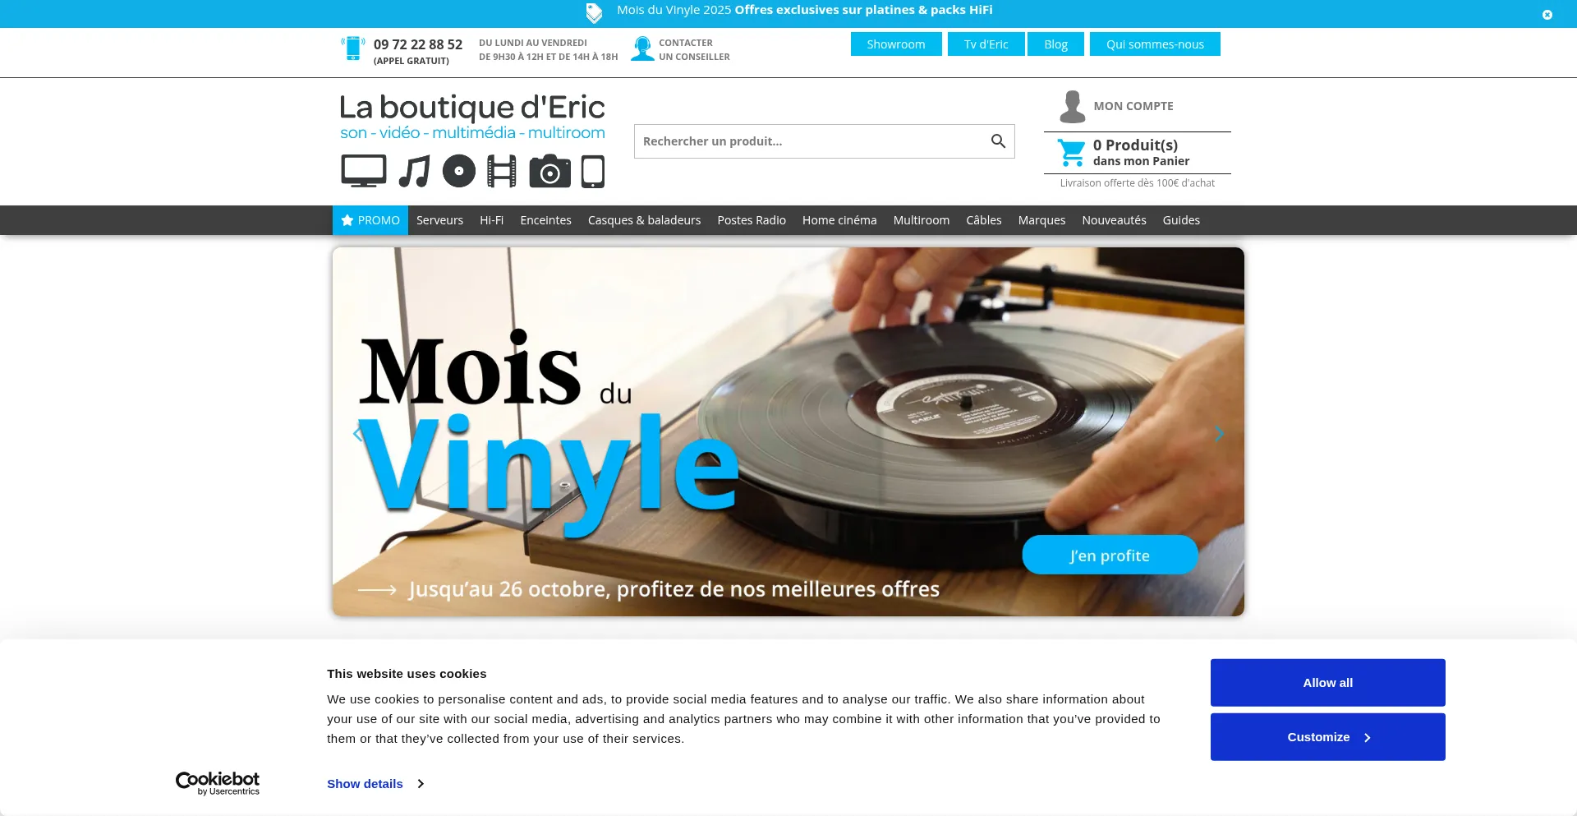Open the shopping cart icon
This screenshot has height=816, width=1577.
[x=1071, y=153]
